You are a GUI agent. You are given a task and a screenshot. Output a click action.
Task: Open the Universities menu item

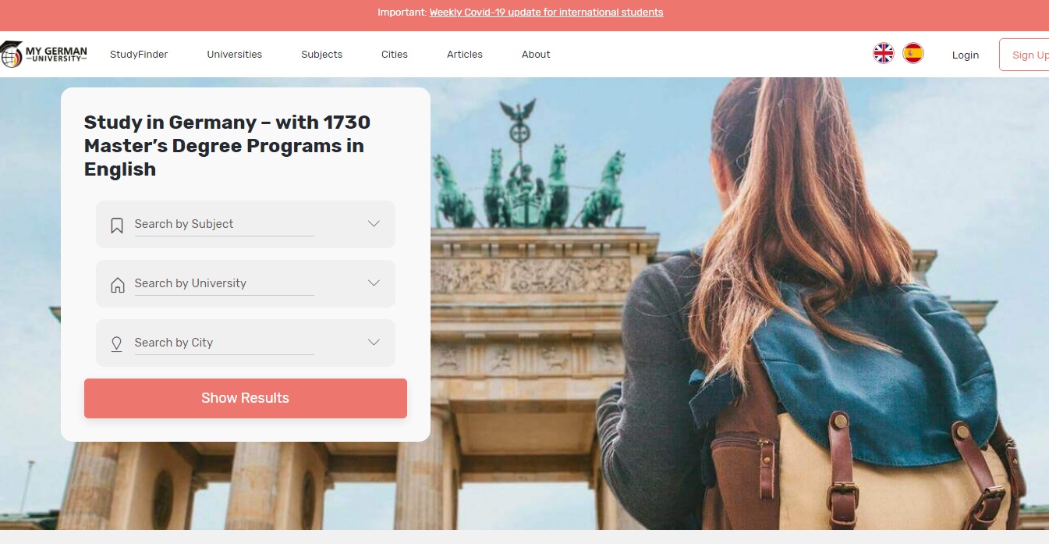tap(235, 55)
